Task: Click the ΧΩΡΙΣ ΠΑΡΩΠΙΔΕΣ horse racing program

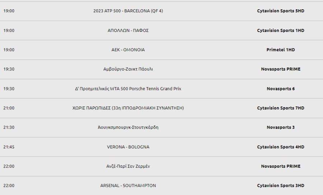Action: 128,108
